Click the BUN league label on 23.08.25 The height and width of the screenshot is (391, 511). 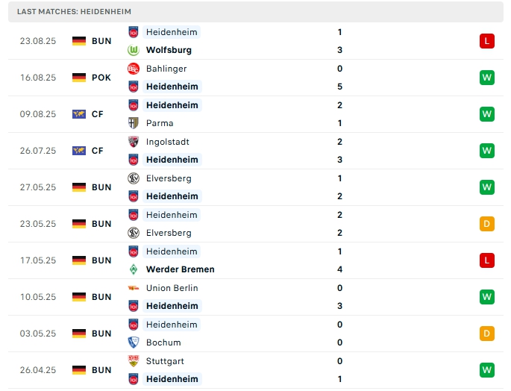point(101,41)
